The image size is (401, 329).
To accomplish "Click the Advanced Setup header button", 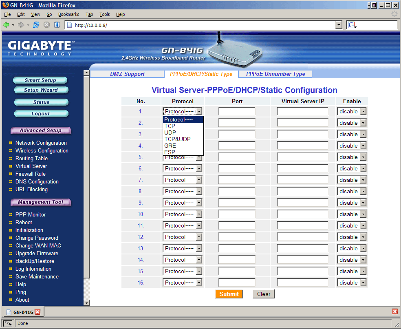I will 40,130.
